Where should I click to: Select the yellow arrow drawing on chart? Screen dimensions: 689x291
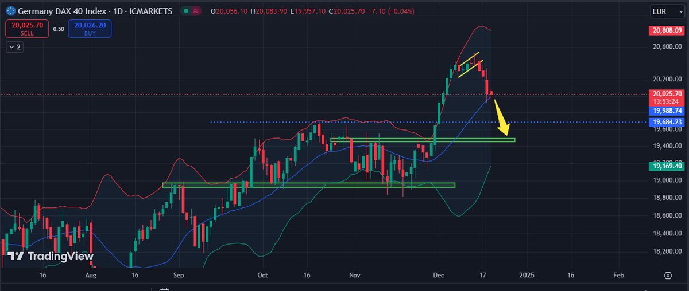[501, 119]
